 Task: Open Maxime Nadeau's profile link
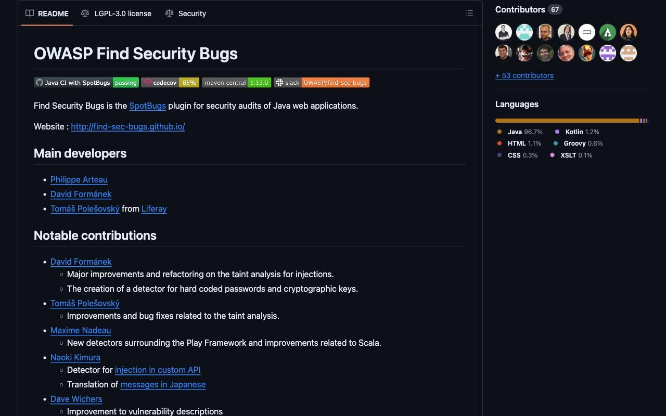click(x=81, y=330)
